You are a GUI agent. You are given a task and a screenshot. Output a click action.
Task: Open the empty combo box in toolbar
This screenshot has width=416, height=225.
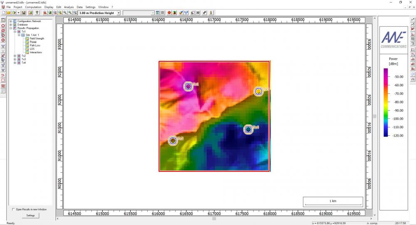pos(139,13)
